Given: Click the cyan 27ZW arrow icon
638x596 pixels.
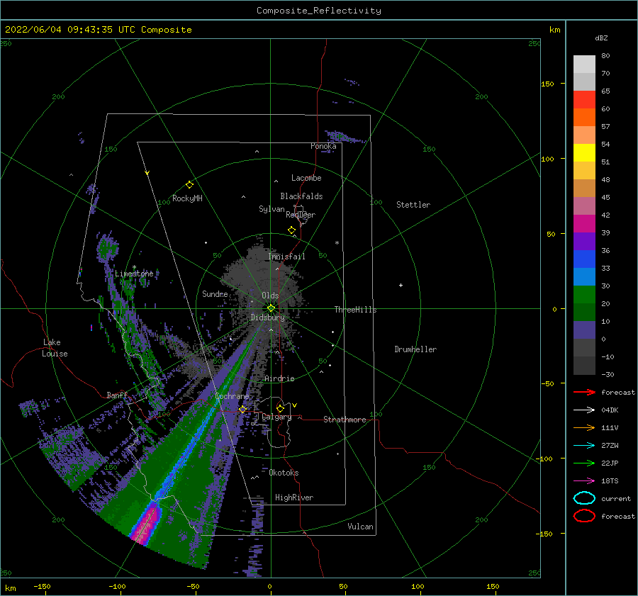Looking at the screenshot, I should (584, 445).
